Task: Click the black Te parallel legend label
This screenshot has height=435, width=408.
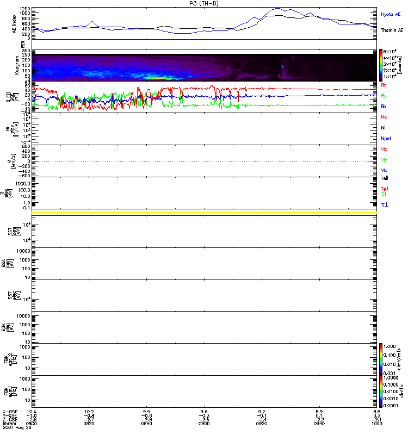Action: click(385, 178)
